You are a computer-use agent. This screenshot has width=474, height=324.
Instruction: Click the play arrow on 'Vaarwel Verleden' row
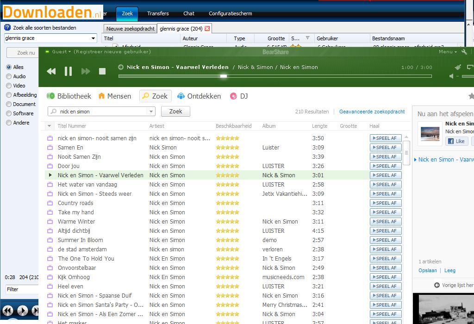point(50,175)
